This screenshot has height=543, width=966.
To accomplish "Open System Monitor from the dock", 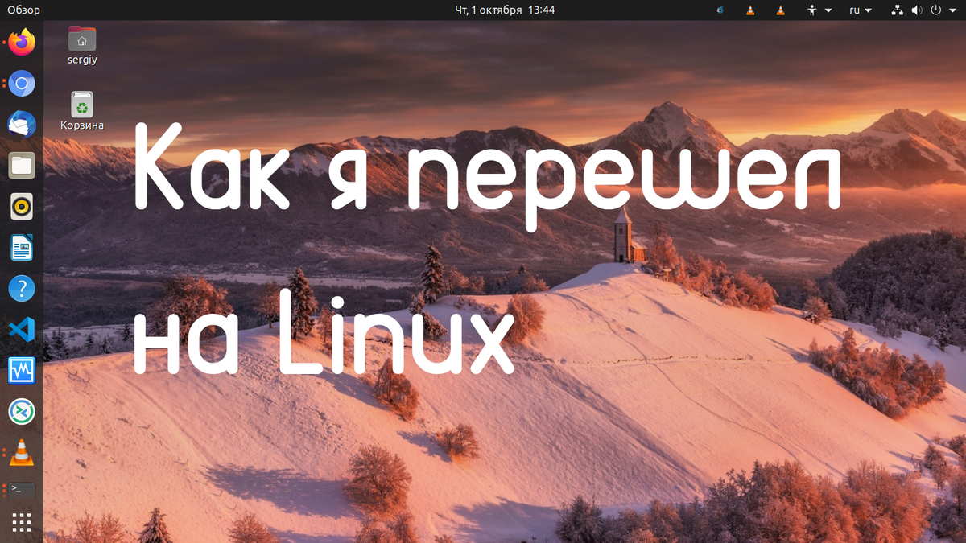I will (21, 371).
